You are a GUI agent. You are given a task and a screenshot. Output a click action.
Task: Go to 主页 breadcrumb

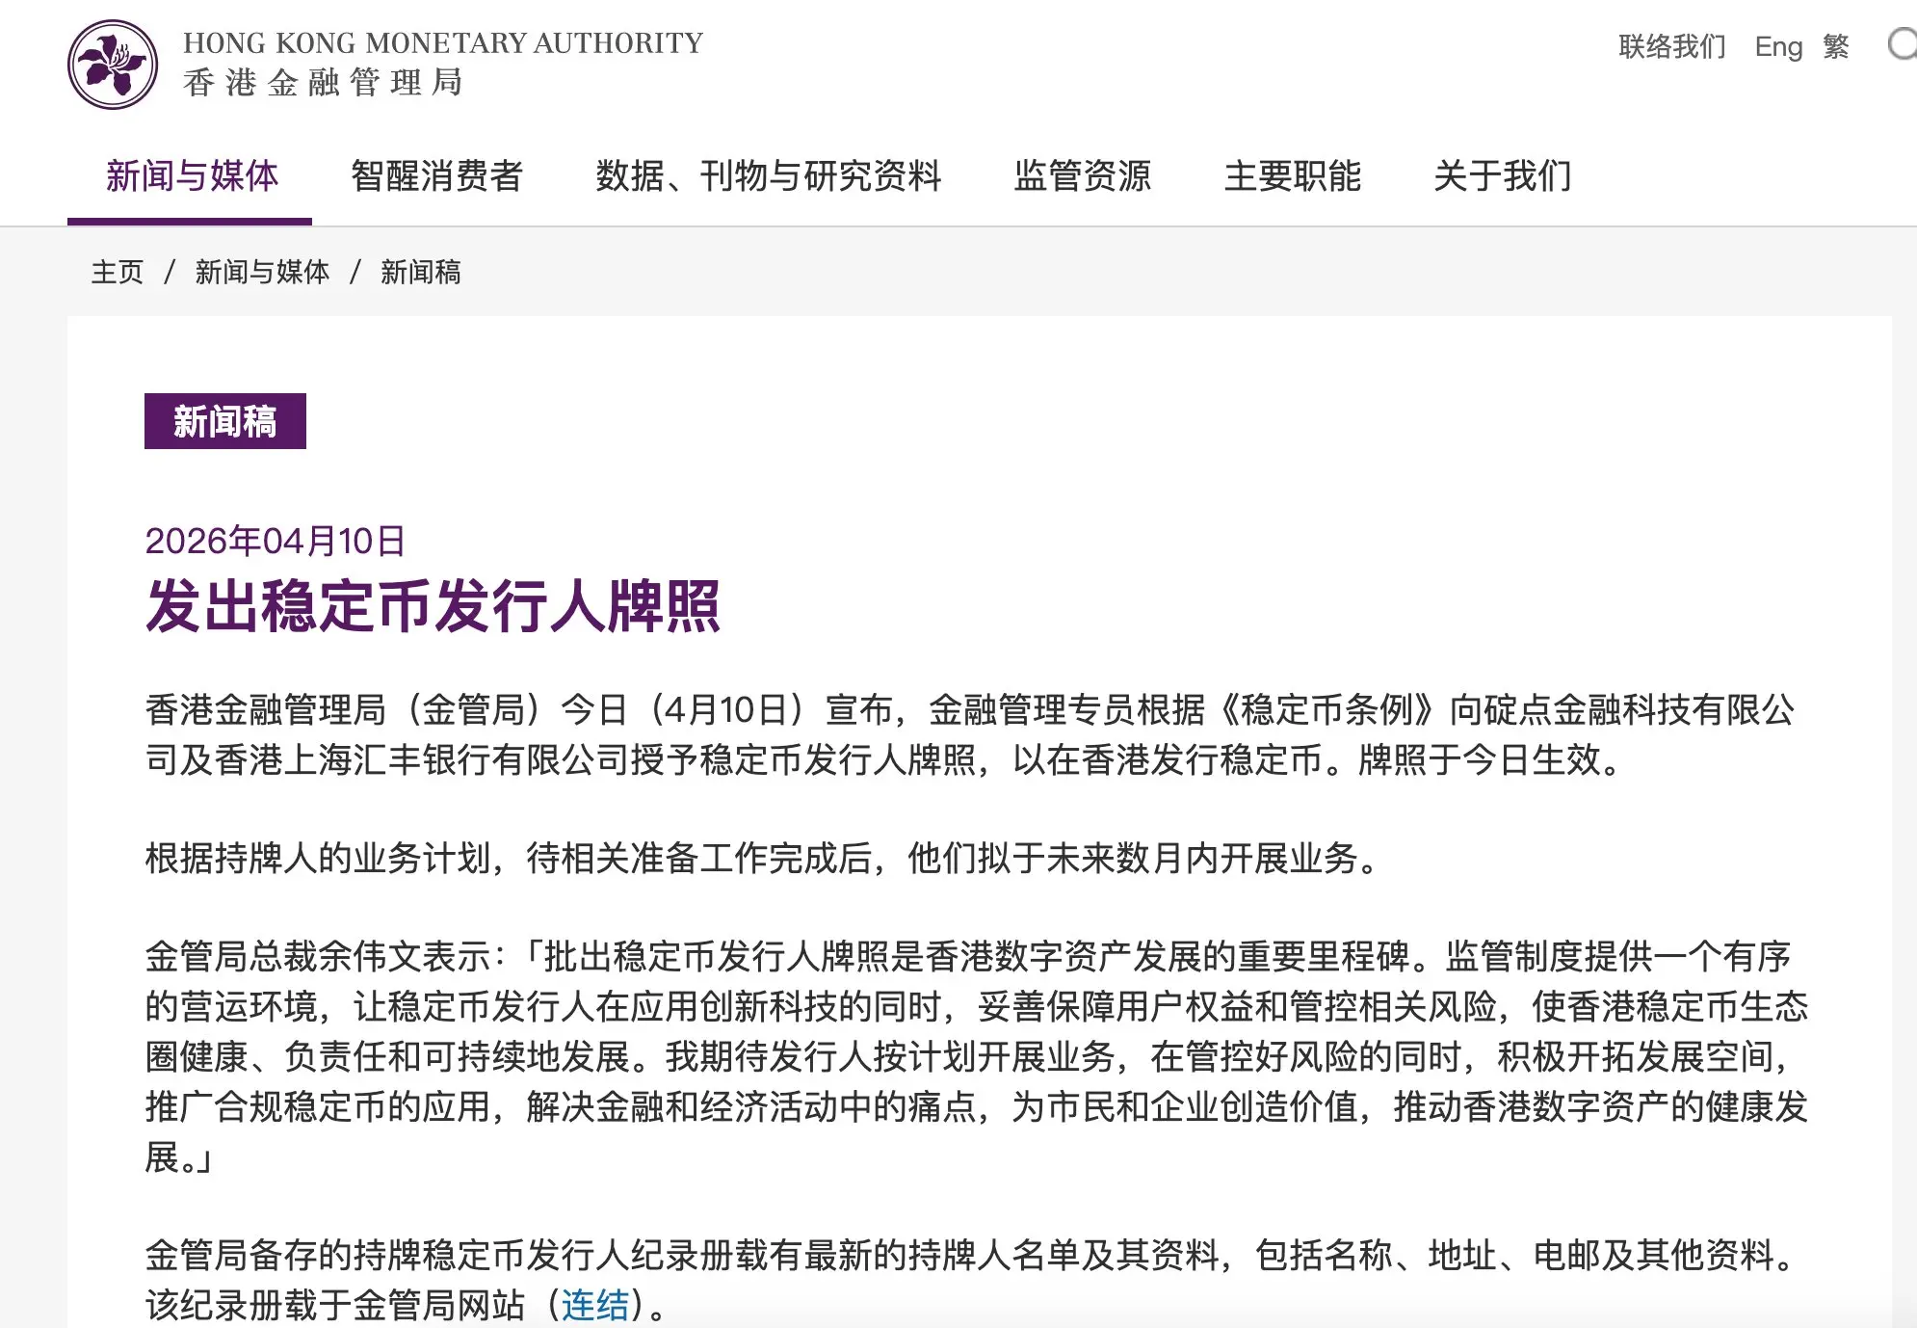coord(118,273)
